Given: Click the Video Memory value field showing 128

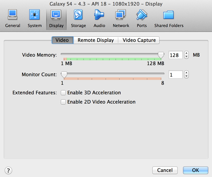Looking at the screenshot, I should [x=176, y=55].
